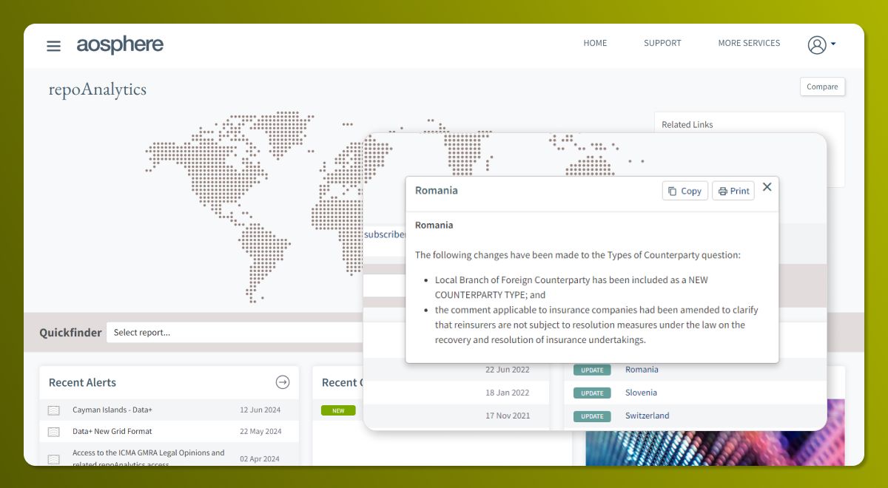The height and width of the screenshot is (488, 888).
Task: Click the aosphere logo
Action: 120,45
